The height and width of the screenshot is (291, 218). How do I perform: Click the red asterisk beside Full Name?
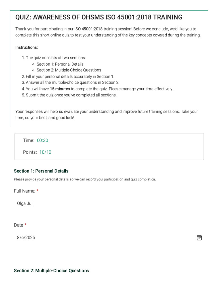37,190
